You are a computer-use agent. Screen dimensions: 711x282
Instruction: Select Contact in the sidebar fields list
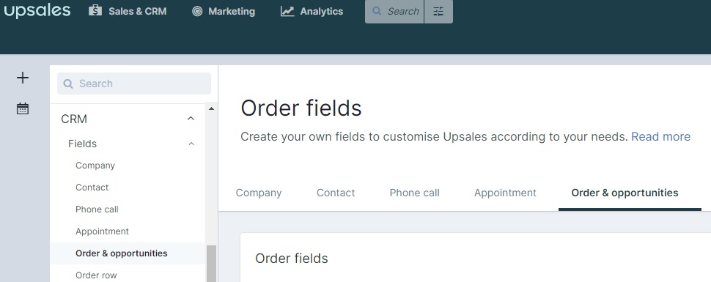pos(92,188)
